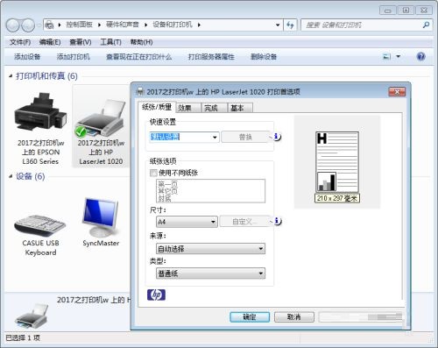The height and width of the screenshot is (348, 438).
Task: Click the change view icon in toolbar
Action: click(386, 57)
